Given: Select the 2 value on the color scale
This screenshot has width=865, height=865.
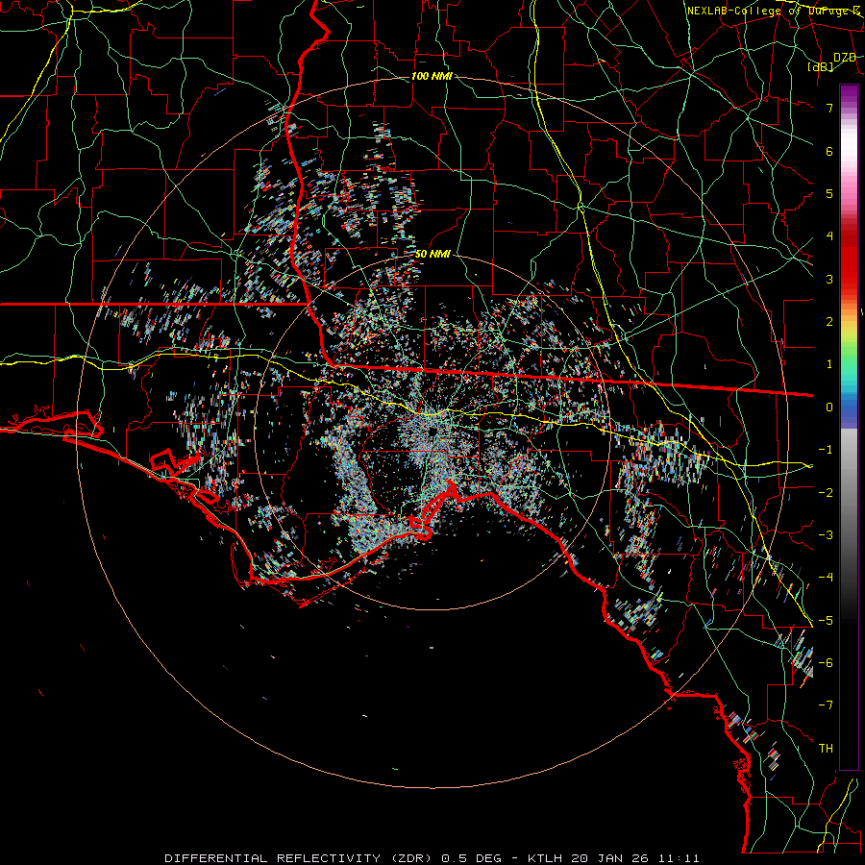Looking at the screenshot, I should (829, 322).
